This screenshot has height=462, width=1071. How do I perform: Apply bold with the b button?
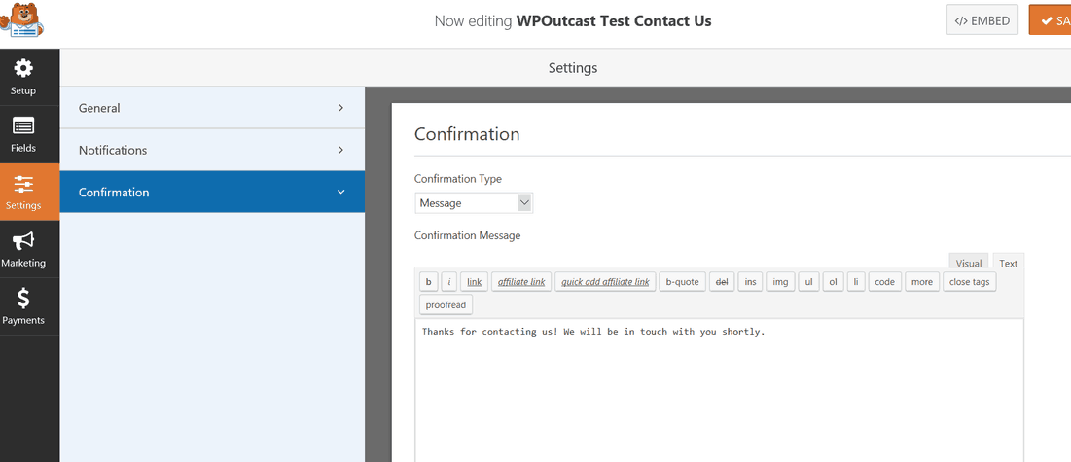coord(428,281)
